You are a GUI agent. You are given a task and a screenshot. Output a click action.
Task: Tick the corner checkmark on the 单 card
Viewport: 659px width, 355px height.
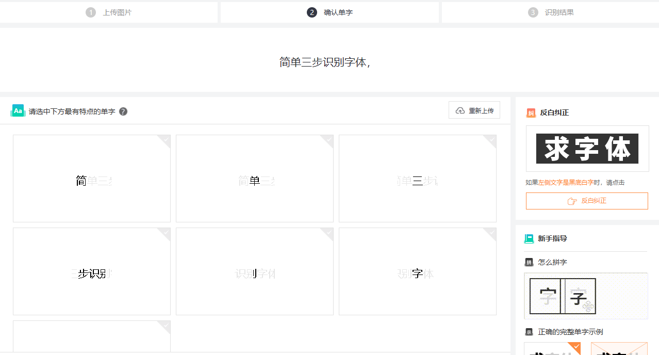pos(328,140)
